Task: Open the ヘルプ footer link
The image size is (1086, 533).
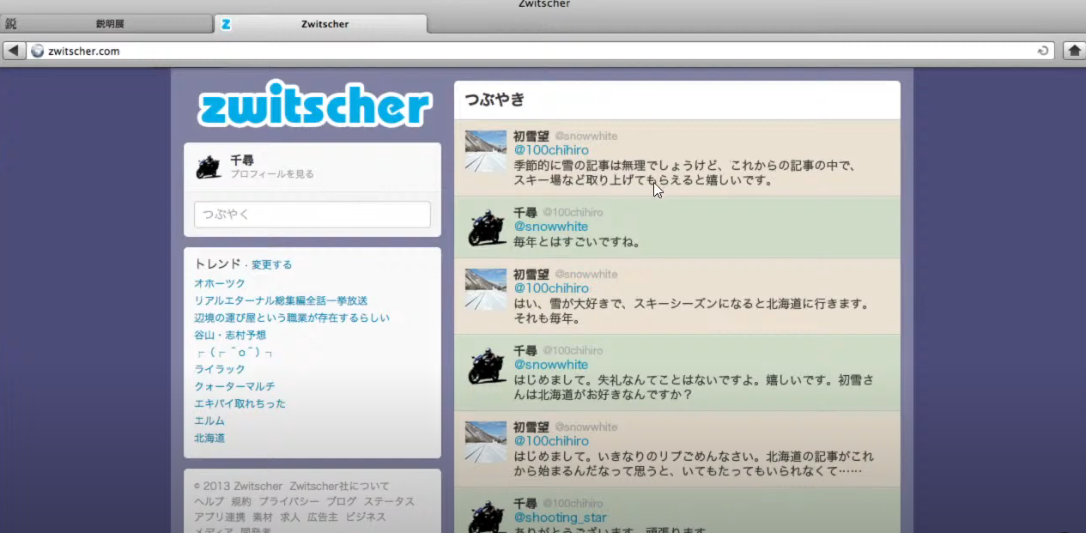Action: point(209,501)
